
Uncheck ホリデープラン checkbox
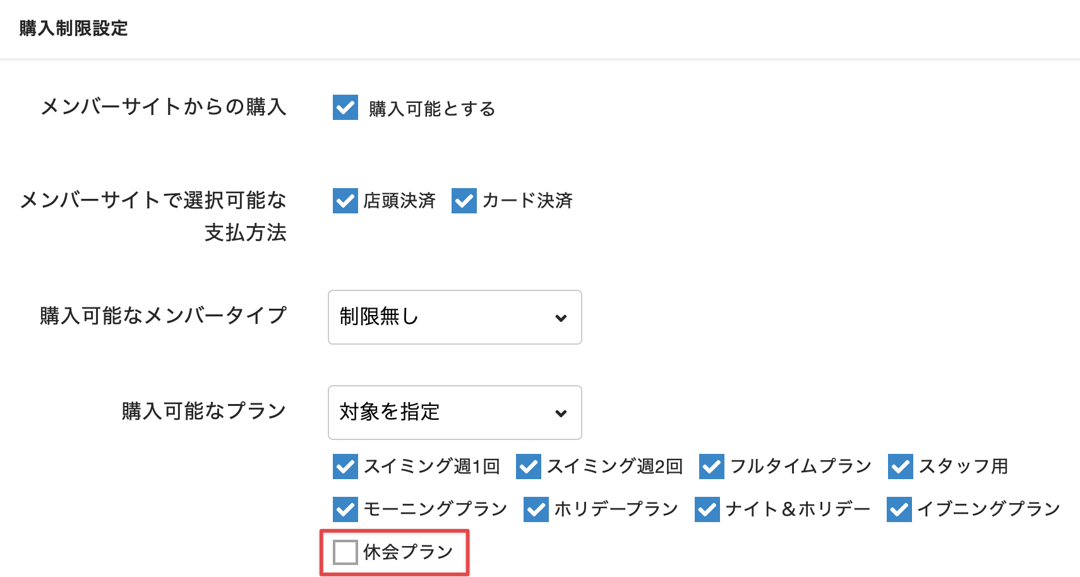536,509
